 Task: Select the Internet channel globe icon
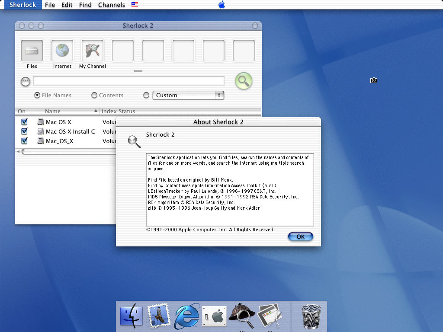click(x=62, y=51)
